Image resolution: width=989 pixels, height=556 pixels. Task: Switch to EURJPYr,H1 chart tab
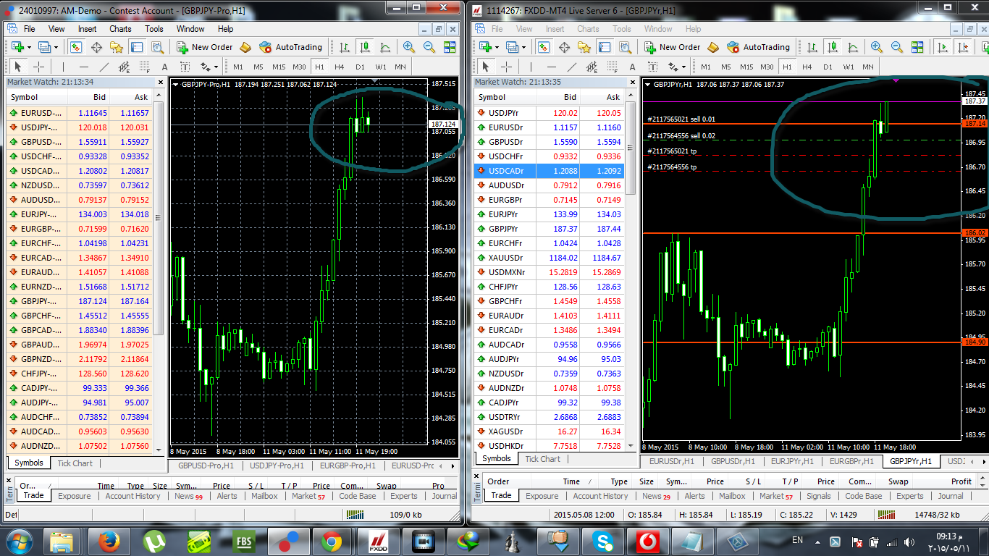(x=792, y=461)
